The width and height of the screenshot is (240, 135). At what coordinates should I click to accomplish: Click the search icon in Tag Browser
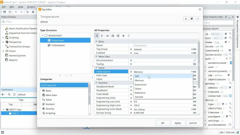click(x=9, y=94)
